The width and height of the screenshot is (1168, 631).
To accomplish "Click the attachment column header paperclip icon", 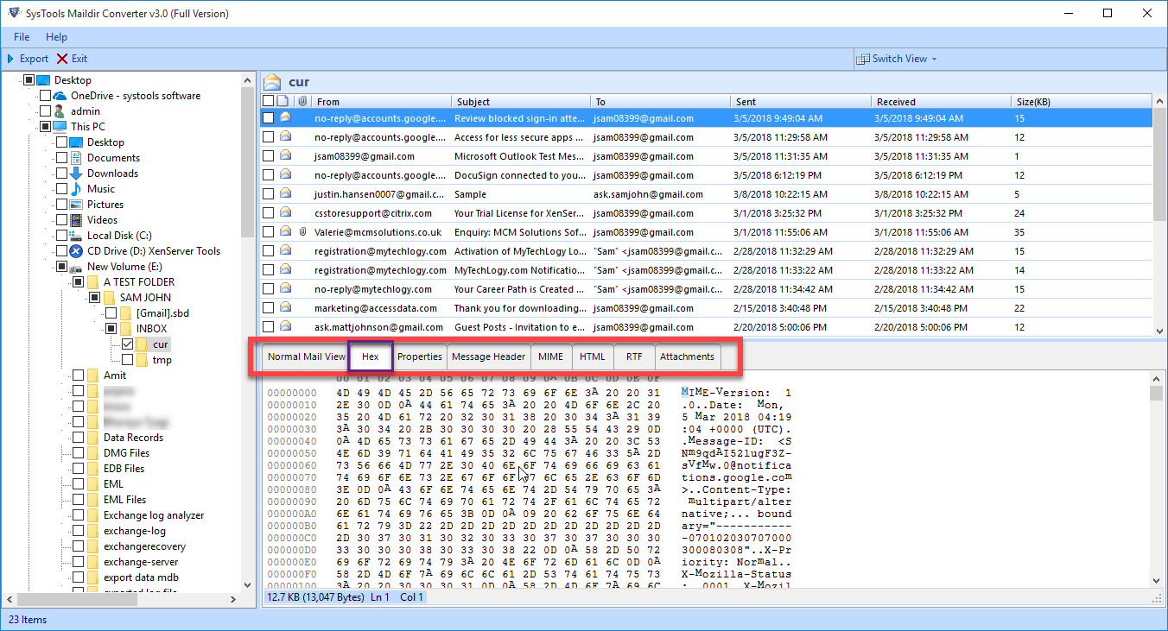I will pyautogui.click(x=302, y=102).
